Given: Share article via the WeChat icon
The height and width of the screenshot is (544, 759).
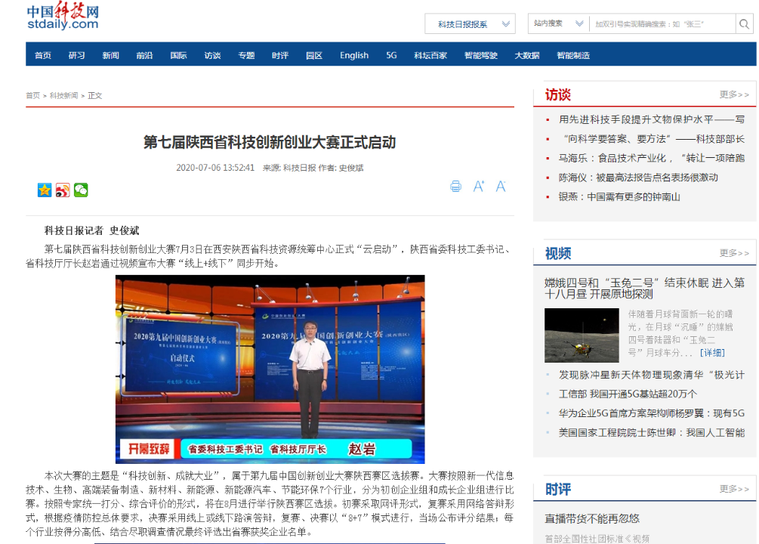Looking at the screenshot, I should (81, 190).
